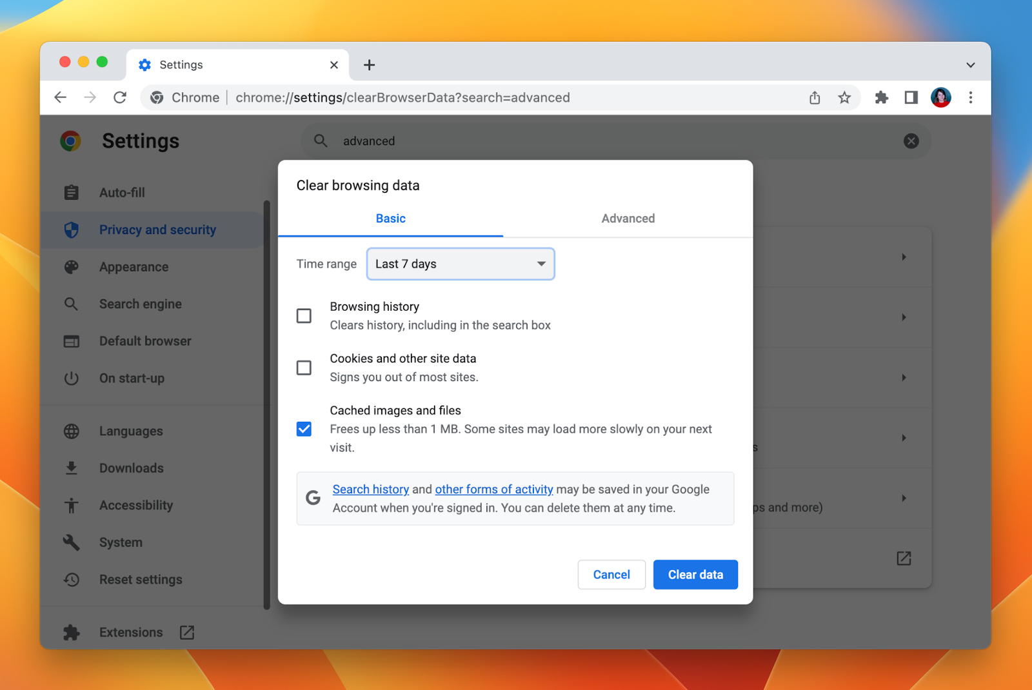Screen dimensions: 1032x690
Task: Click the Reset settings history icon
Action: [72, 579]
